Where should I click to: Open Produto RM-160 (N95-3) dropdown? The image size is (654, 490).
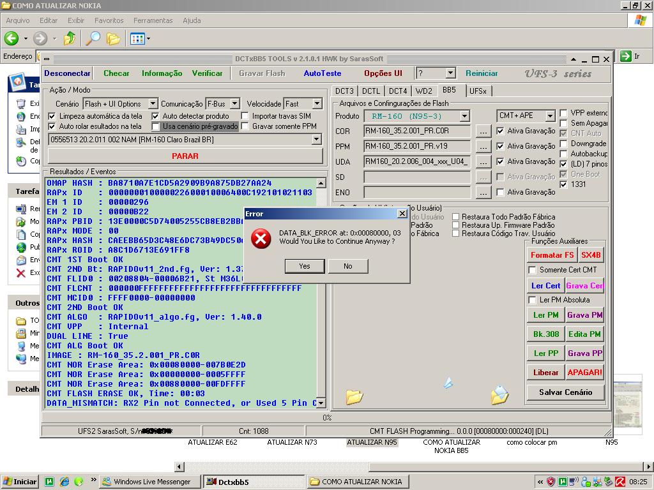tap(465, 116)
